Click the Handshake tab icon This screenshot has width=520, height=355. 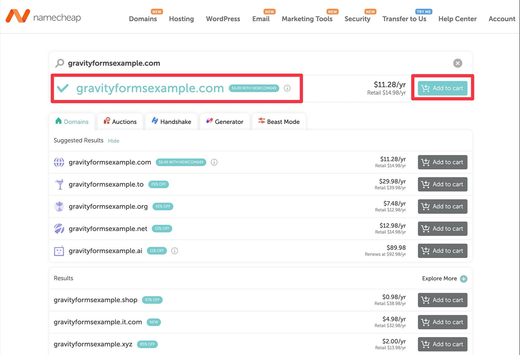[155, 120]
